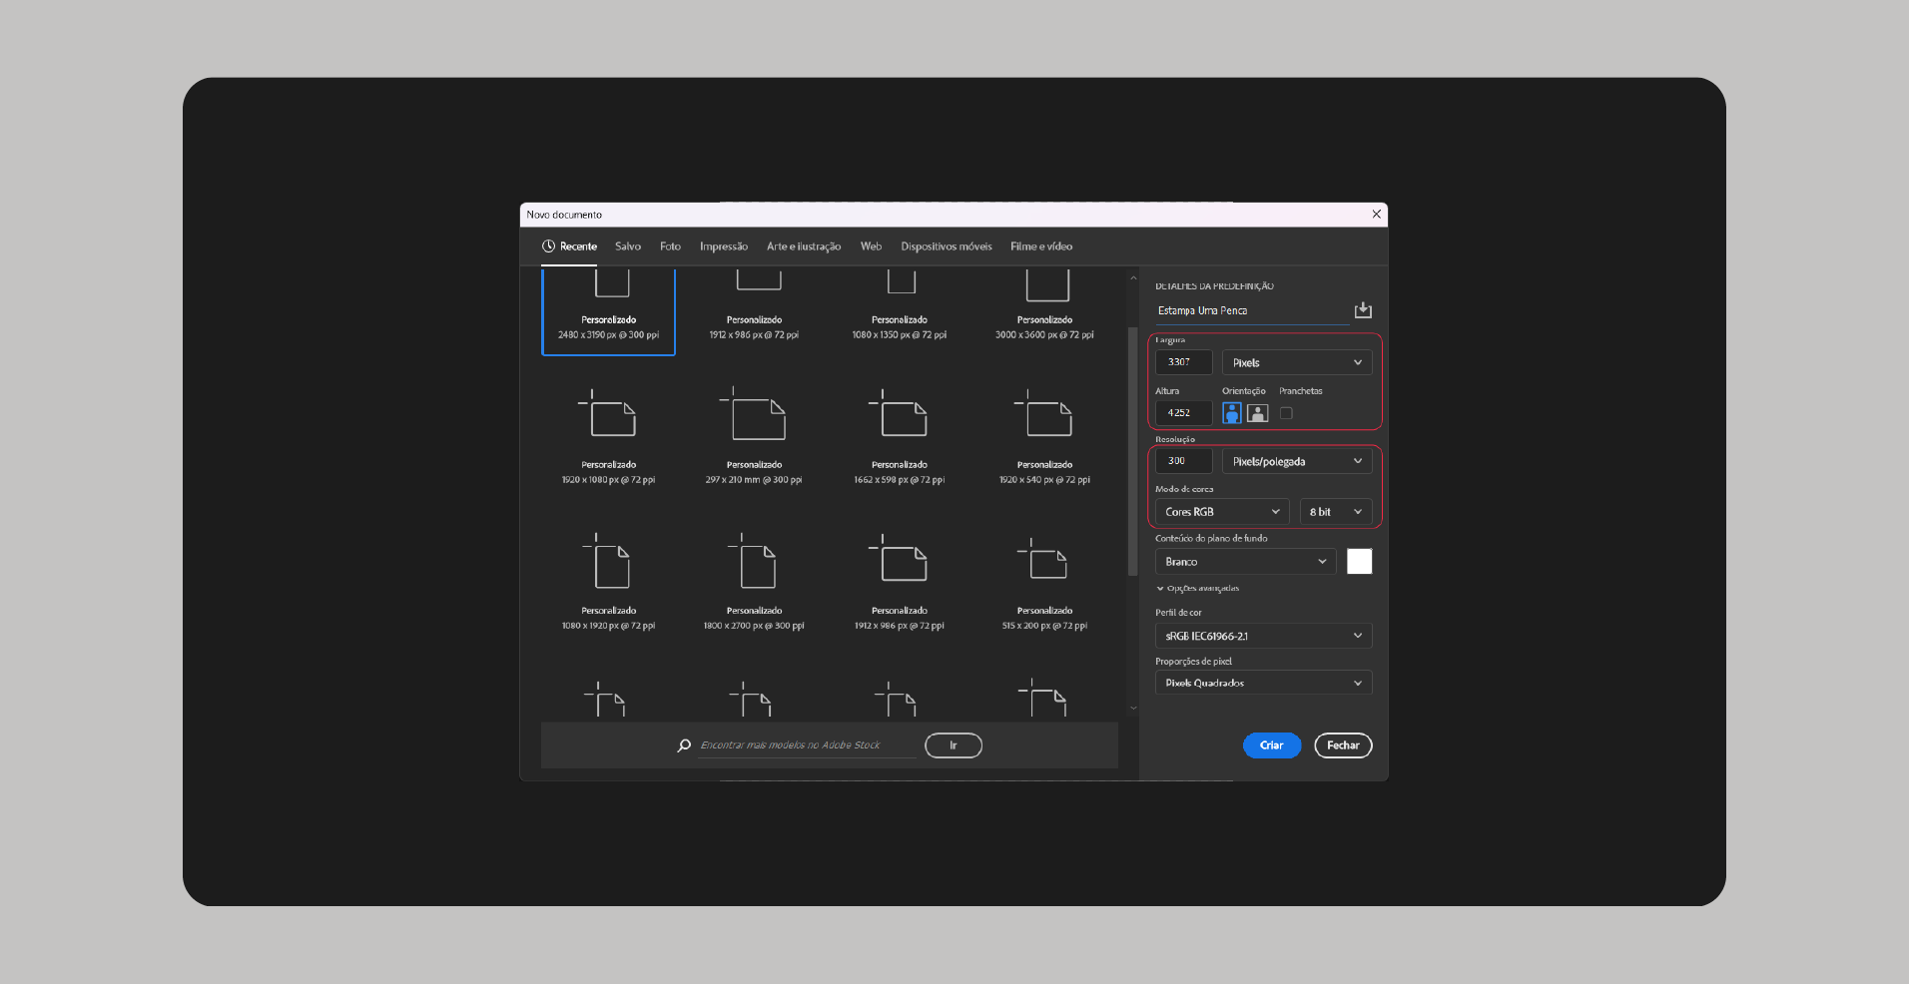Switch to the Salvo tab
This screenshot has width=1909, height=984.
click(x=628, y=246)
